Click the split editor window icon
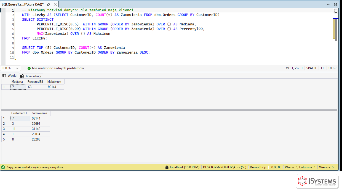Image resolution: width=342 pixels, height=191 pixels. tap(336, 11)
